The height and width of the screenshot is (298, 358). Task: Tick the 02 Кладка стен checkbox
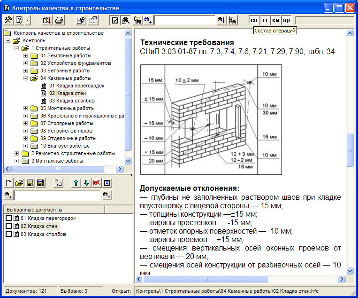(x=8, y=226)
